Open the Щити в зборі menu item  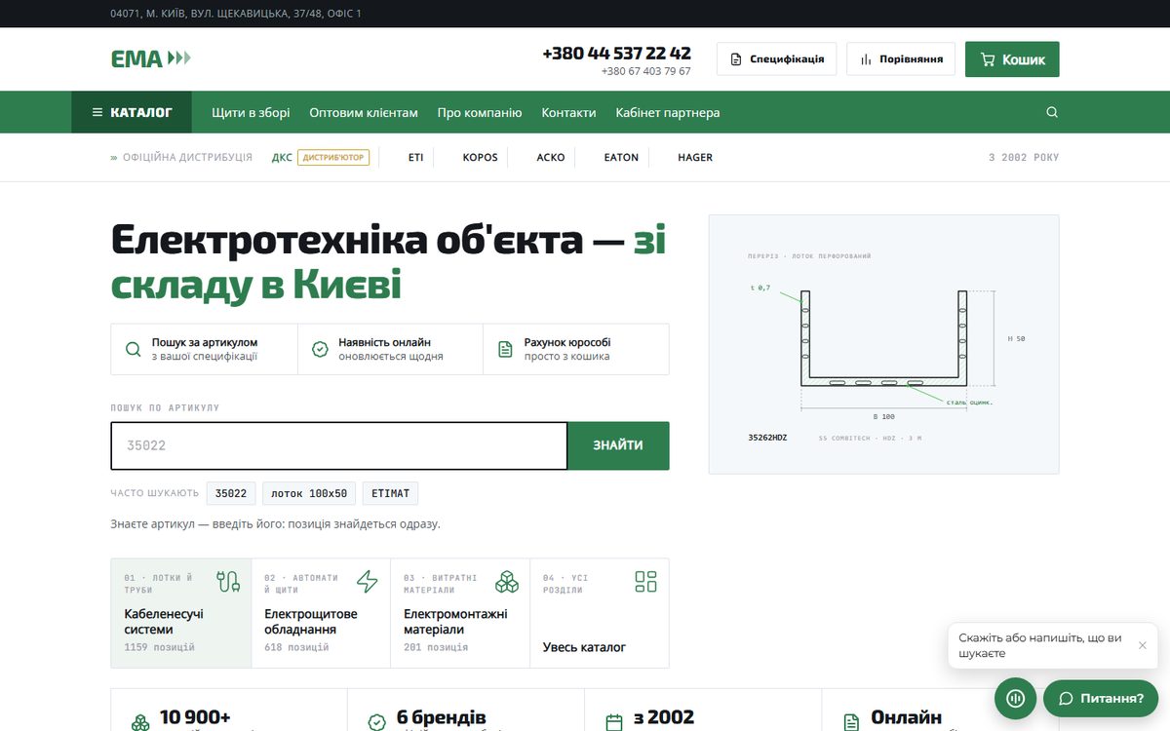click(251, 112)
